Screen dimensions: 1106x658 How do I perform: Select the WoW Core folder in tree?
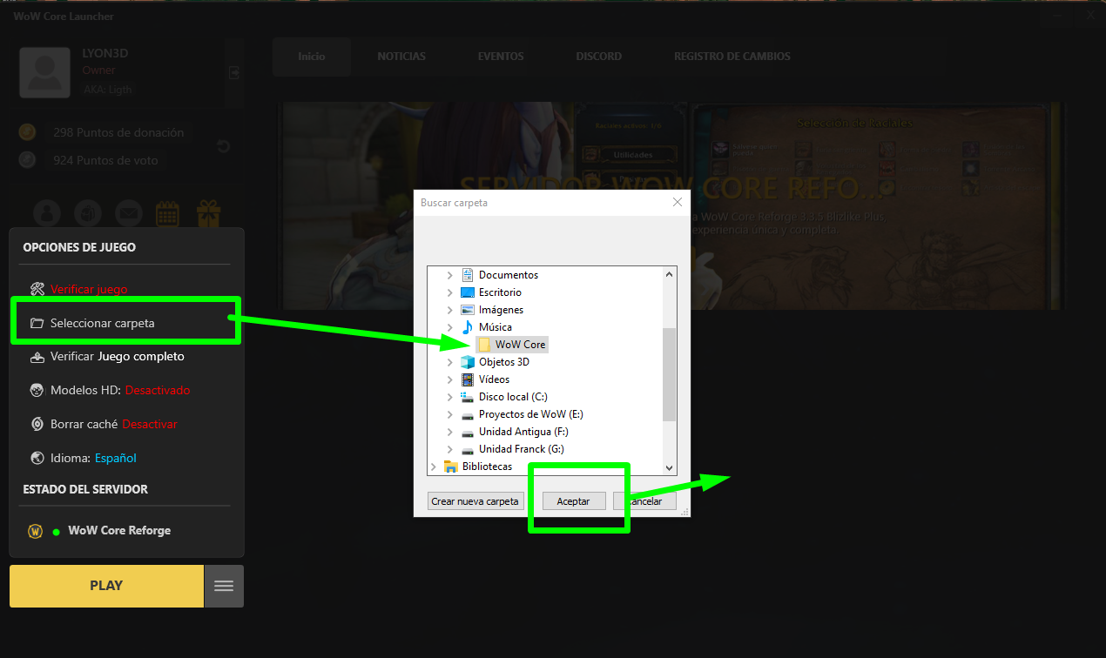coord(513,345)
